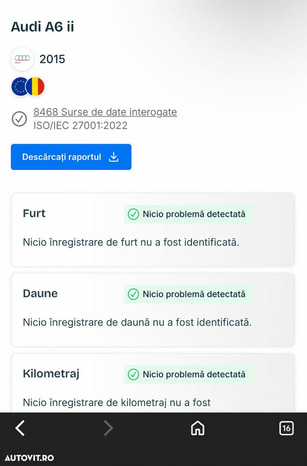
Task: Tap the 'Nicio problemă detectată' badge for Furt
Action: 189,214
